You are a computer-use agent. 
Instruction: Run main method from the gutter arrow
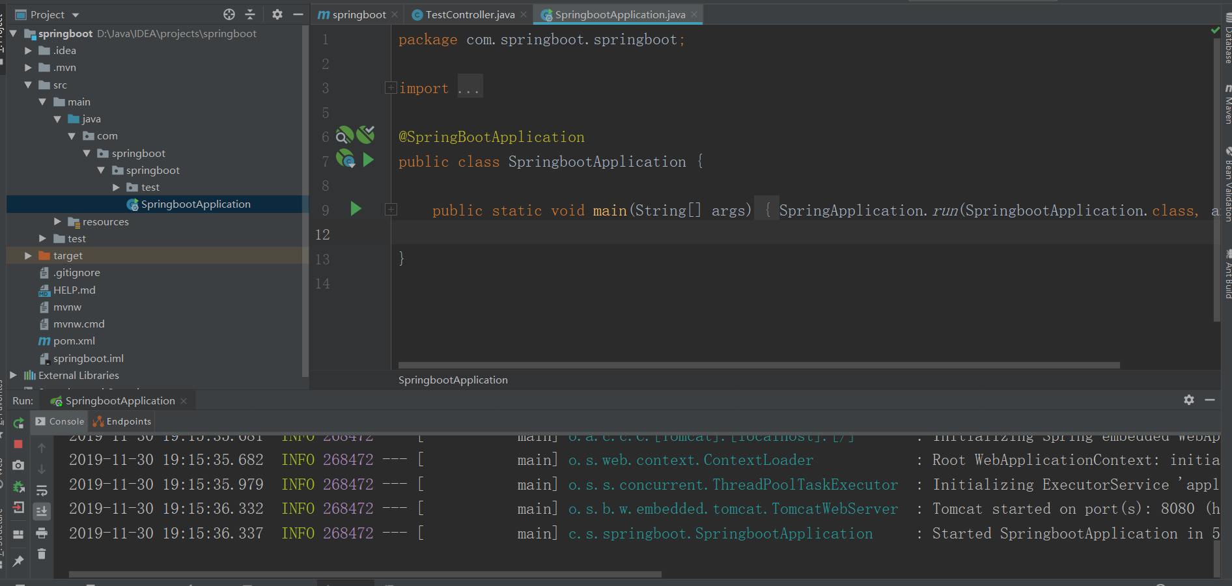[x=356, y=209]
